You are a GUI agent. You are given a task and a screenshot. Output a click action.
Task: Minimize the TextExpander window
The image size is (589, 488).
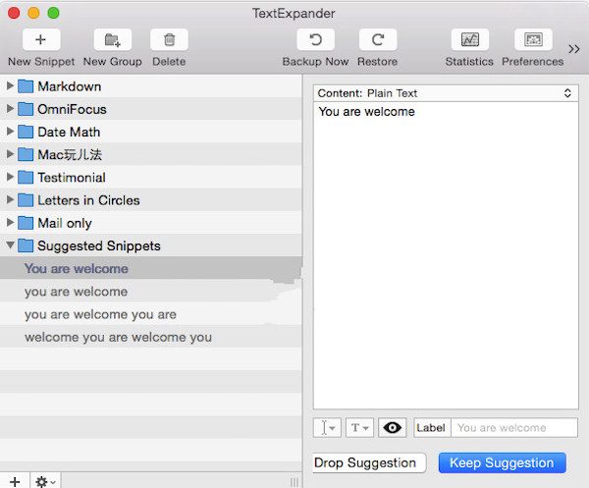(x=33, y=13)
